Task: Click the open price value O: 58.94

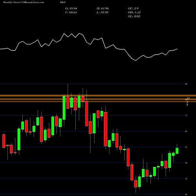Action: click(x=71, y=8)
